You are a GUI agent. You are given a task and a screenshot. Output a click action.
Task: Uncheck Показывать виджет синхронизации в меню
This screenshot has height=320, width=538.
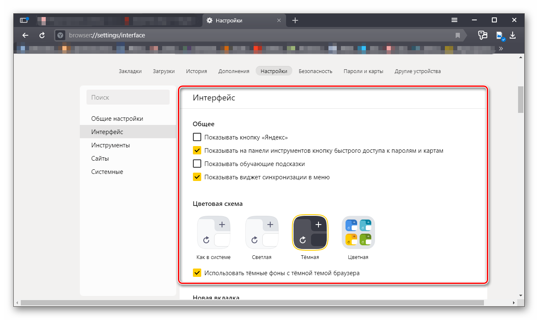click(x=197, y=177)
